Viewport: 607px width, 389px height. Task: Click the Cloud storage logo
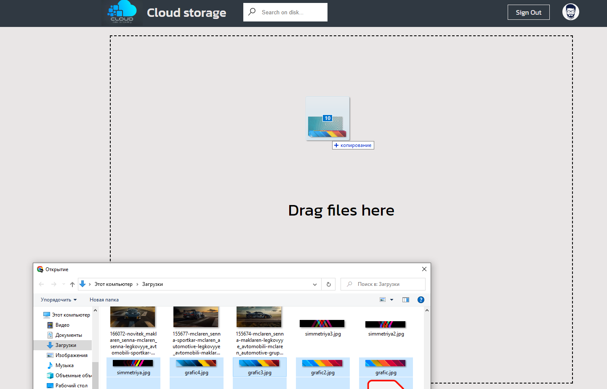[122, 13]
